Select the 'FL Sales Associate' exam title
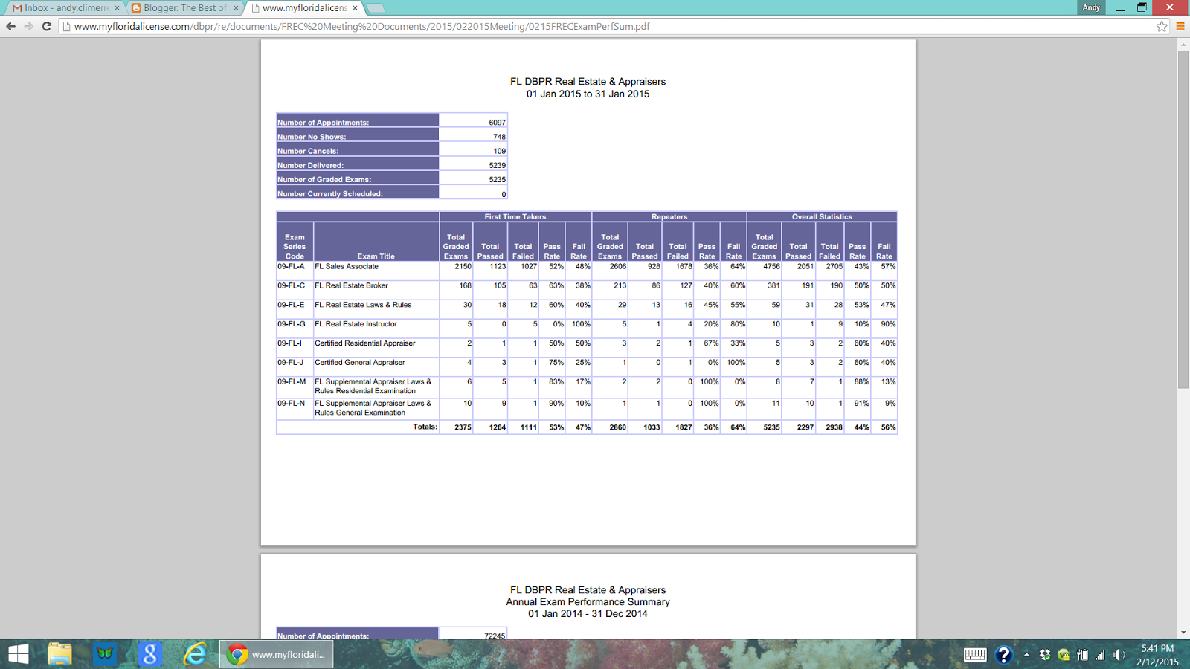Viewport: 1190px width, 669px height. tap(347, 266)
